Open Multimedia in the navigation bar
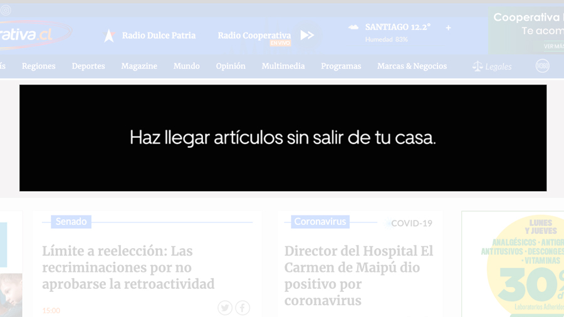This screenshot has height=317, width=564. click(x=283, y=66)
